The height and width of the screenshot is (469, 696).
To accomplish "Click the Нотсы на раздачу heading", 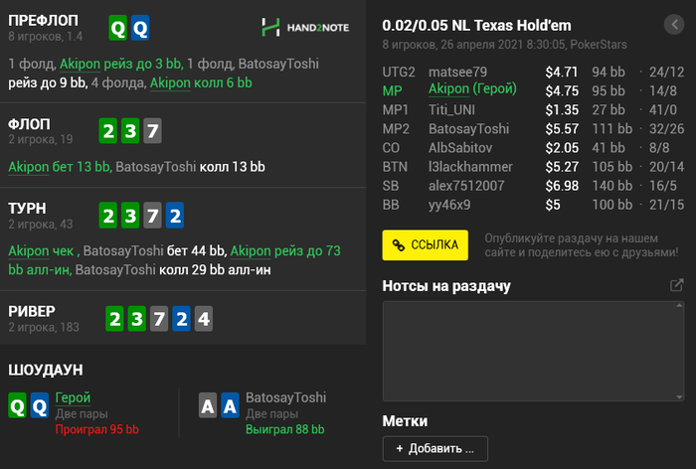I will point(446,286).
